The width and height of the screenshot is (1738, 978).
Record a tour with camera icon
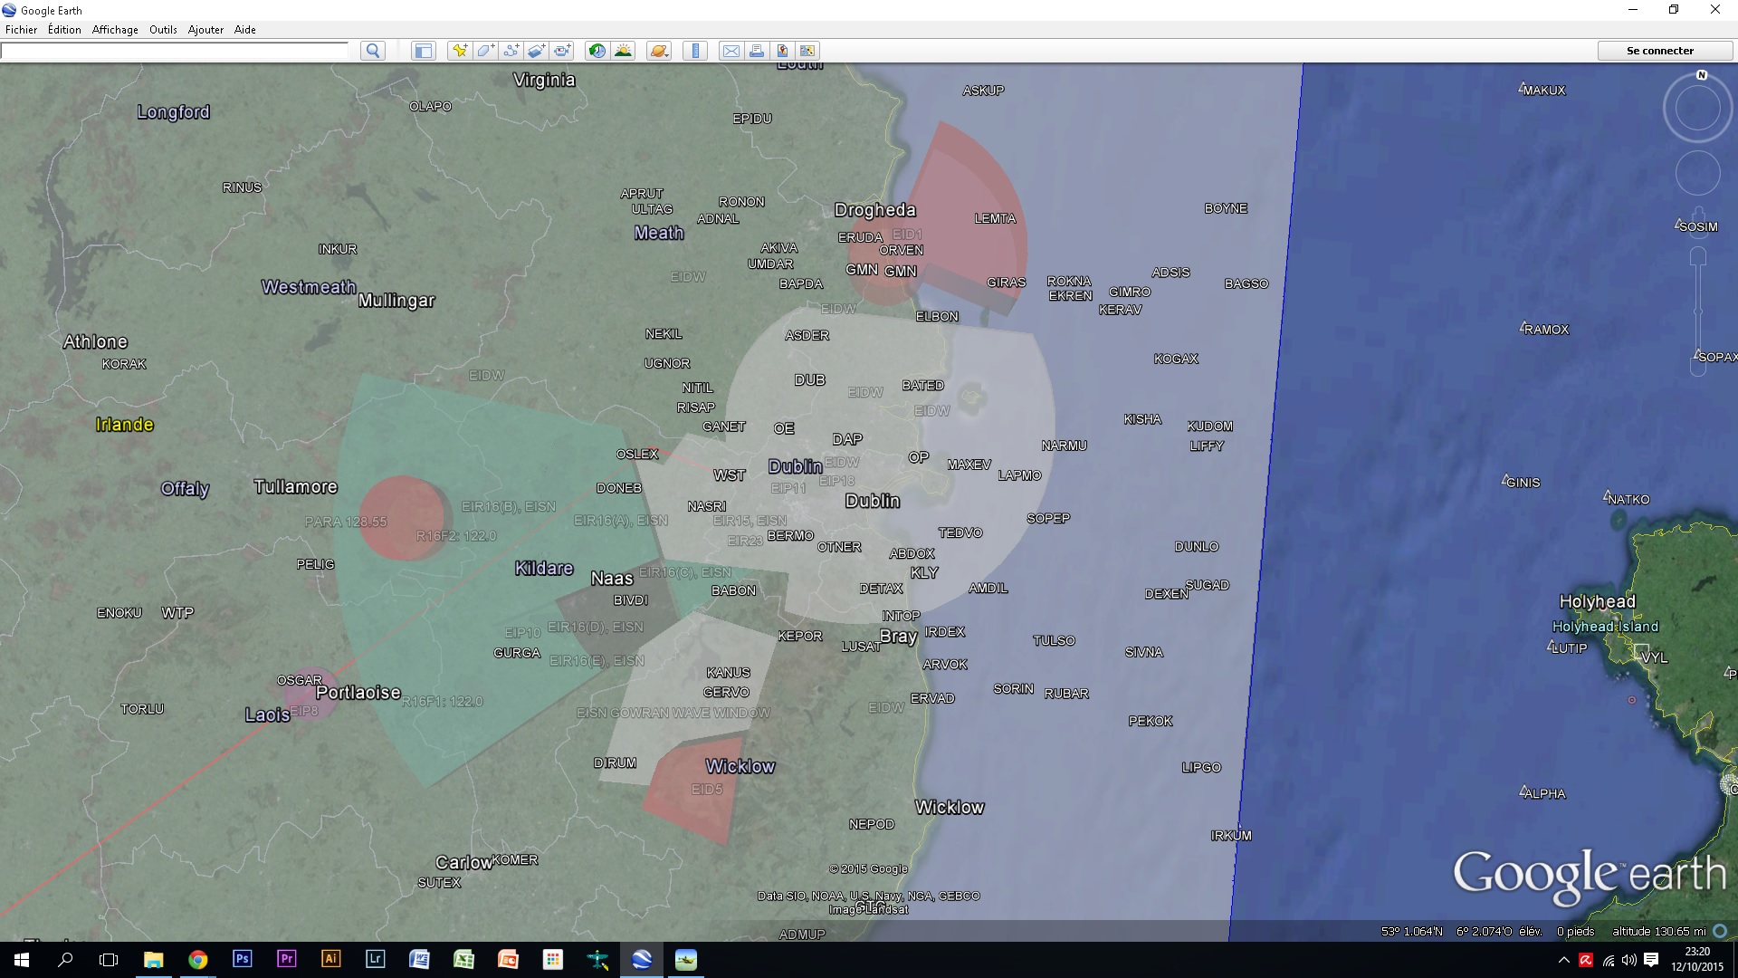coord(562,51)
